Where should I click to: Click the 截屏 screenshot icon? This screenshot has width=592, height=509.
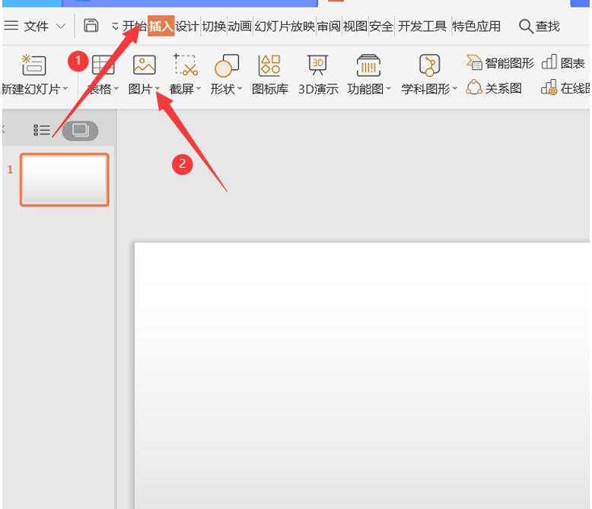click(186, 65)
